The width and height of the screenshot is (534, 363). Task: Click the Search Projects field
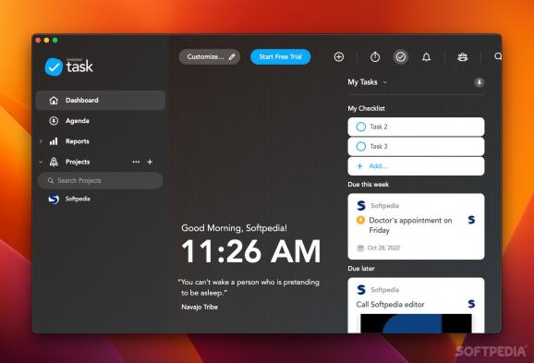101,180
